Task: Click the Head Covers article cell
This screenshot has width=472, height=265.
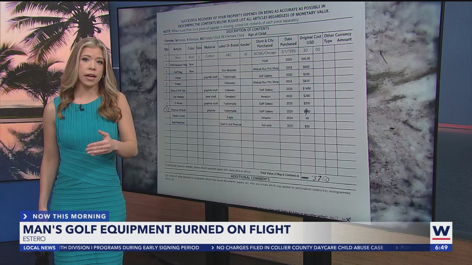Action: 179,116
